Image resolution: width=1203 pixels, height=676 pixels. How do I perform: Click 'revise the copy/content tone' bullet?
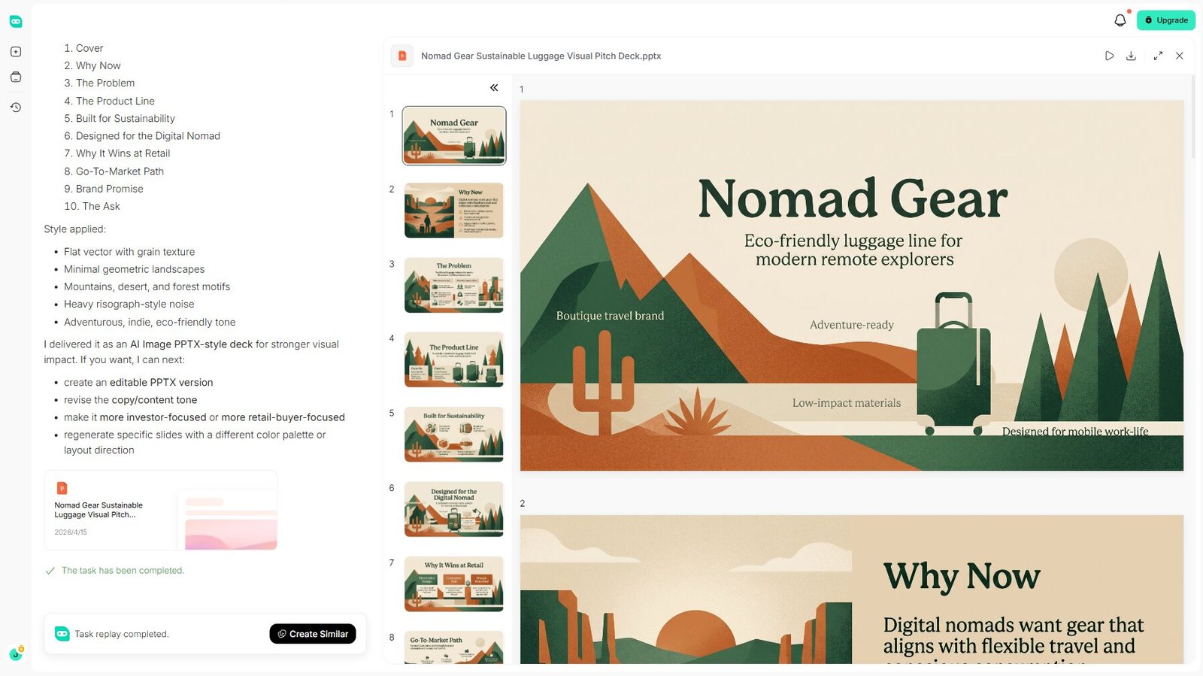coord(130,400)
